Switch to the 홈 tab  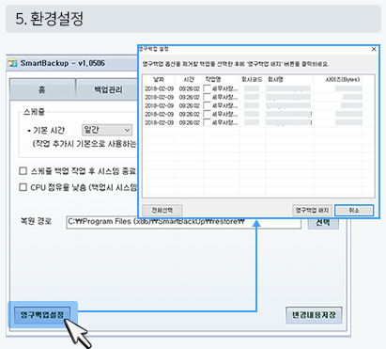42,89
